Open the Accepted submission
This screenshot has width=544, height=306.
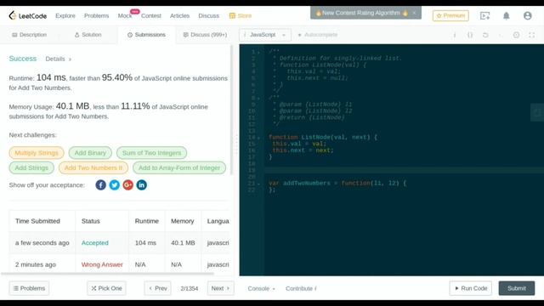[94, 243]
